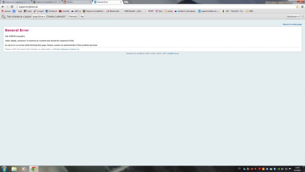Click the Adobe Reader tray icon

(260, 169)
